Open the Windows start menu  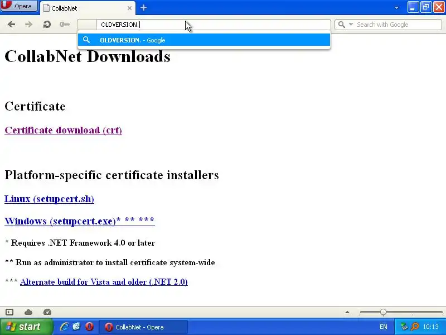[26, 327]
